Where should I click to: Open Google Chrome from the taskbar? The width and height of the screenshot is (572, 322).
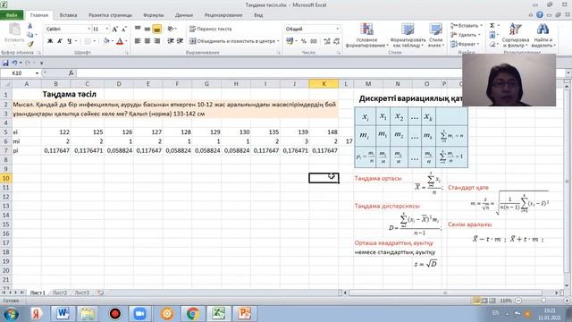click(x=192, y=313)
